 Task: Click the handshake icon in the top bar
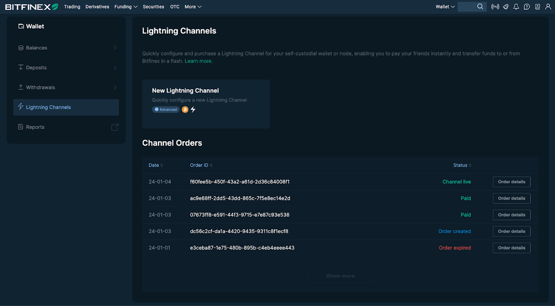506,7
